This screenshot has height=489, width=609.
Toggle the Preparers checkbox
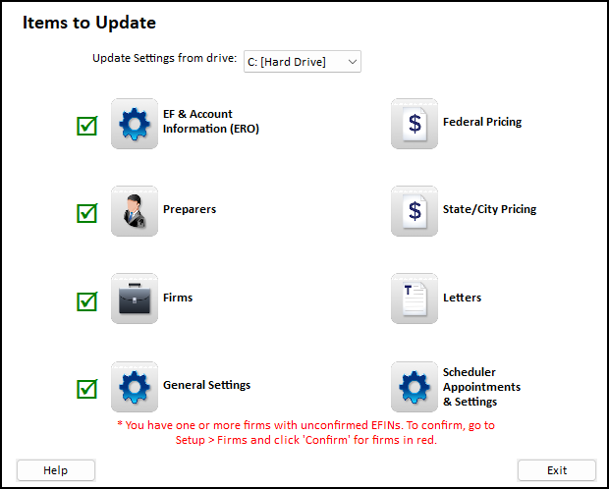pos(87,213)
